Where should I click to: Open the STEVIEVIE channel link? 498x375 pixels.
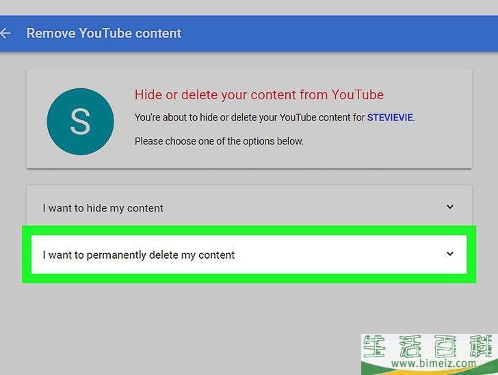coord(390,118)
